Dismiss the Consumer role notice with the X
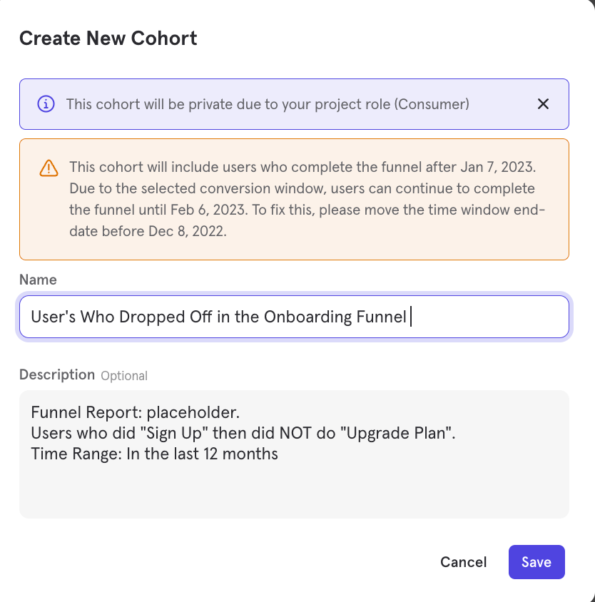The height and width of the screenshot is (602, 595). click(x=543, y=103)
